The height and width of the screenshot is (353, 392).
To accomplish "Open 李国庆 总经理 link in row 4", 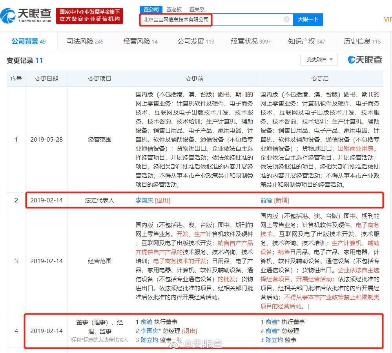I will click(x=150, y=331).
